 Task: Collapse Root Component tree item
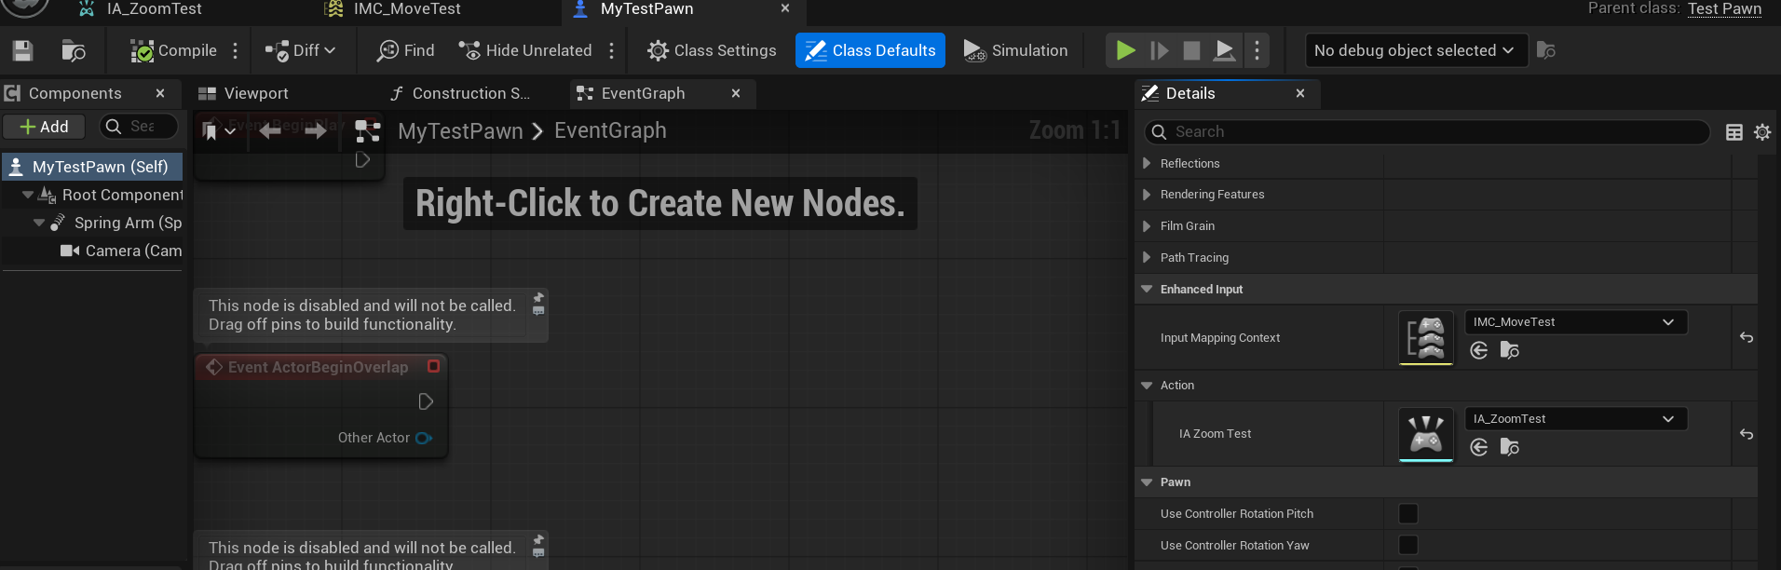pos(28,195)
